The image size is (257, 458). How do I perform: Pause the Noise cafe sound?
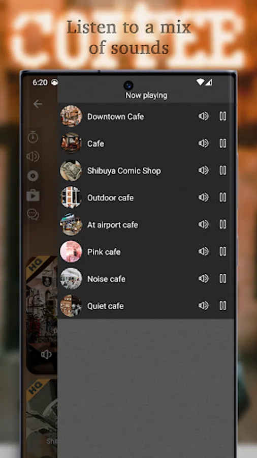[x=223, y=279]
